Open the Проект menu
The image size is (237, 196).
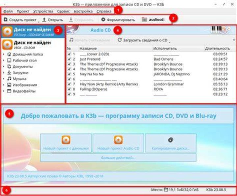23,11
